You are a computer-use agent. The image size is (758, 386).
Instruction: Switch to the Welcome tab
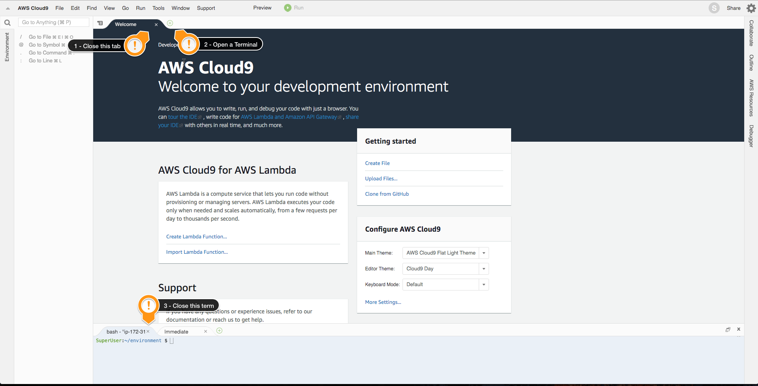click(126, 24)
